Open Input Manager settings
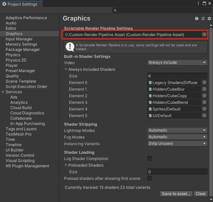 click(19, 39)
